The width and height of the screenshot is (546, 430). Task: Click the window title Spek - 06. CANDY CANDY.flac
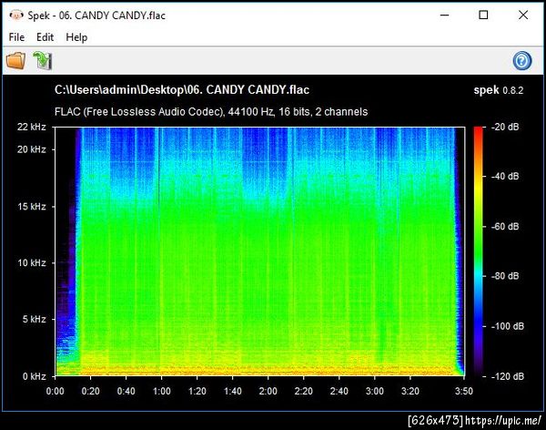point(96,15)
